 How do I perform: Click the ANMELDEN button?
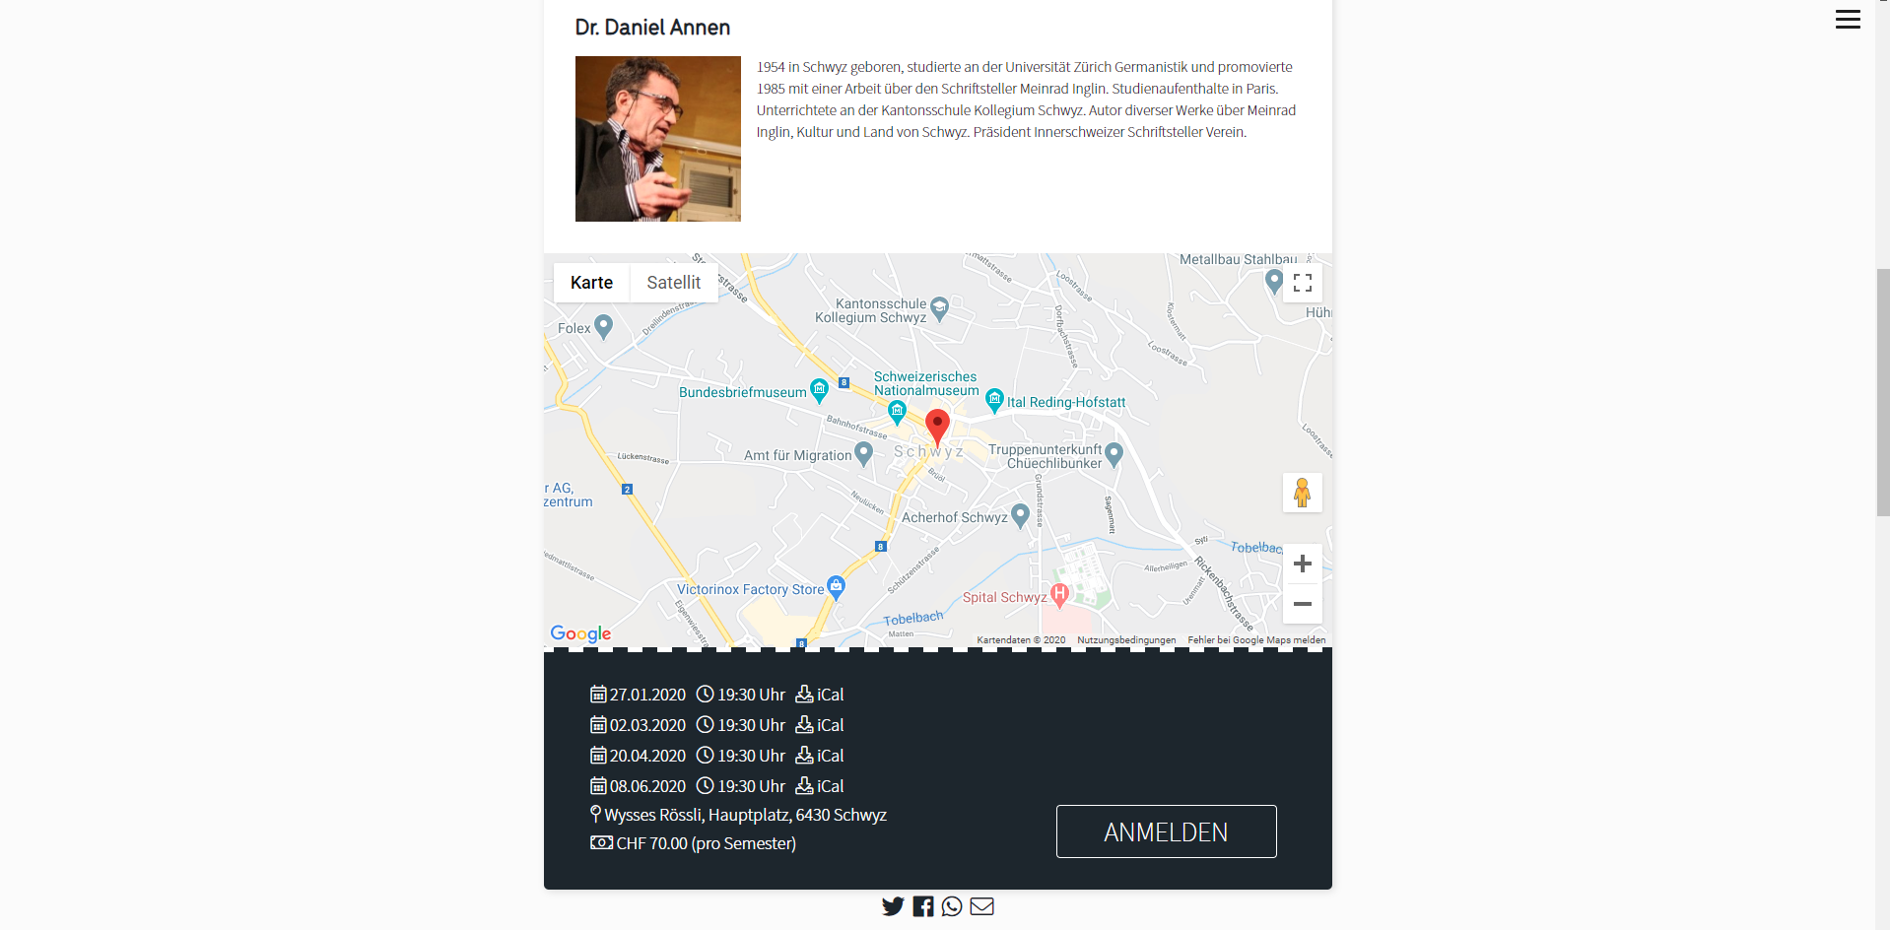tap(1166, 831)
